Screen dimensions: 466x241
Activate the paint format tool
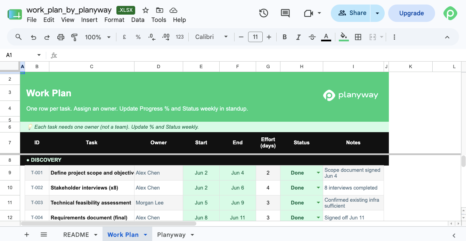click(74, 37)
